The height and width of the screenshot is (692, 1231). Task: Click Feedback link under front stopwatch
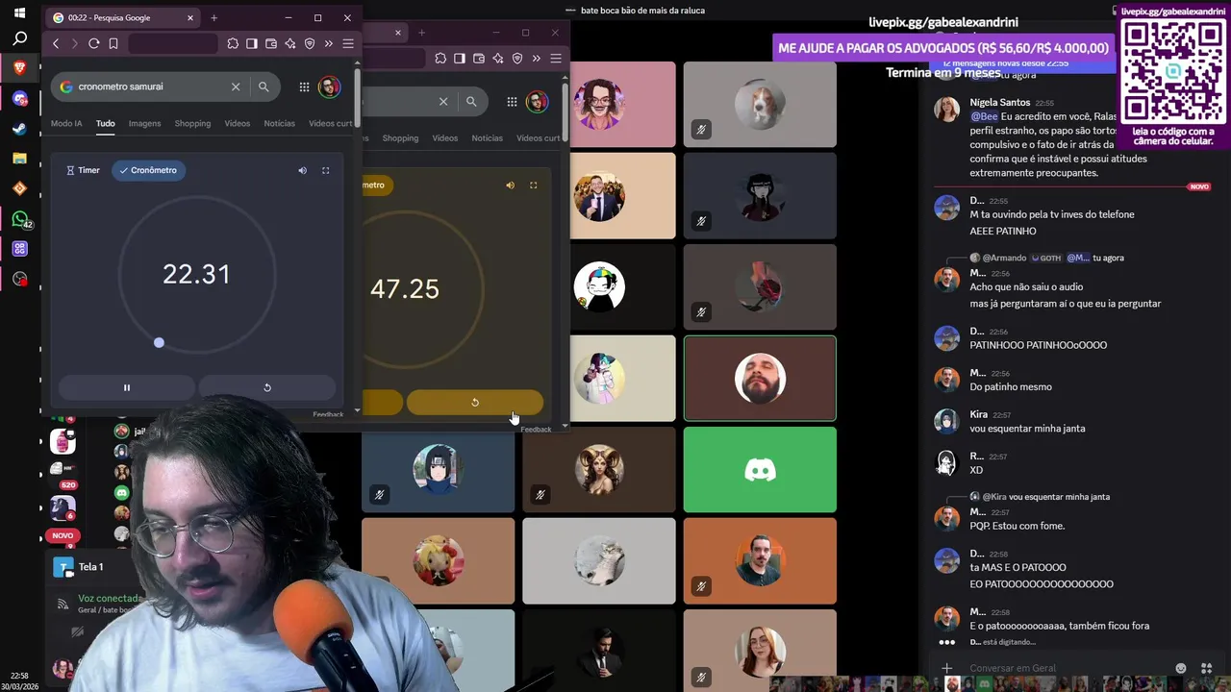[x=328, y=414]
